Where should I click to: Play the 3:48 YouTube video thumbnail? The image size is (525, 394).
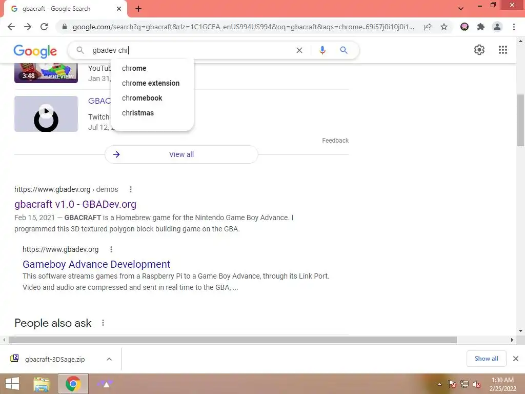[46, 73]
